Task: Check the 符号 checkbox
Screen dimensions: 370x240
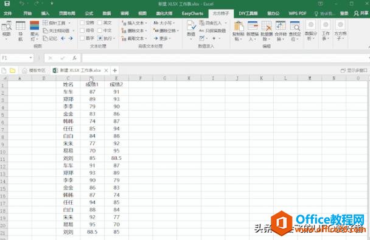Action: click(x=82, y=30)
